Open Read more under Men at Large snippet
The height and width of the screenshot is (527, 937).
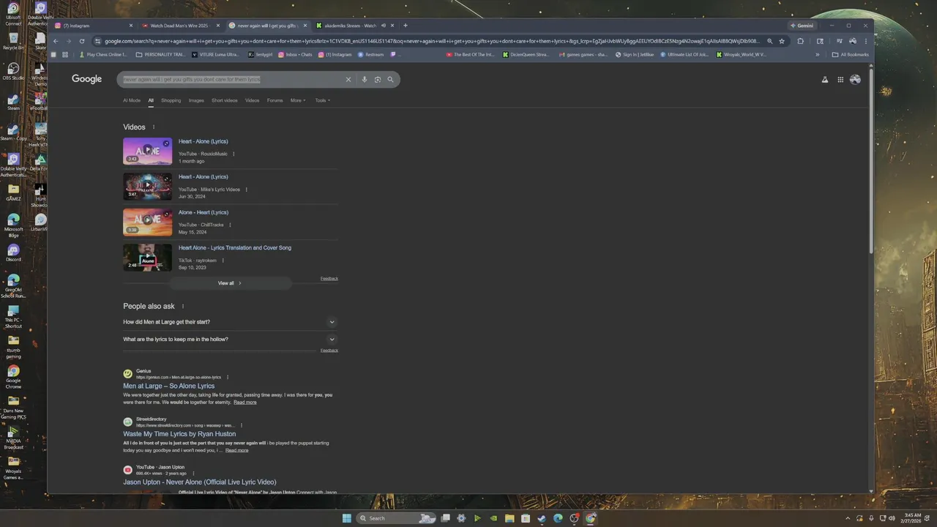click(x=245, y=403)
